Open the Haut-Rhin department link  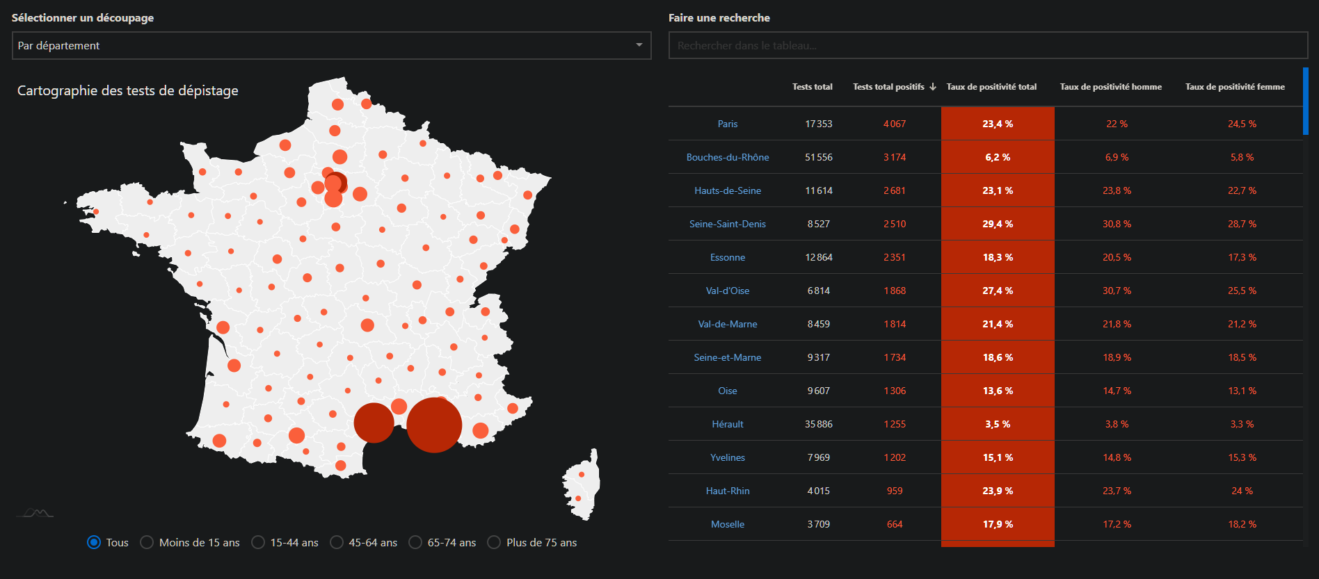[x=728, y=491]
